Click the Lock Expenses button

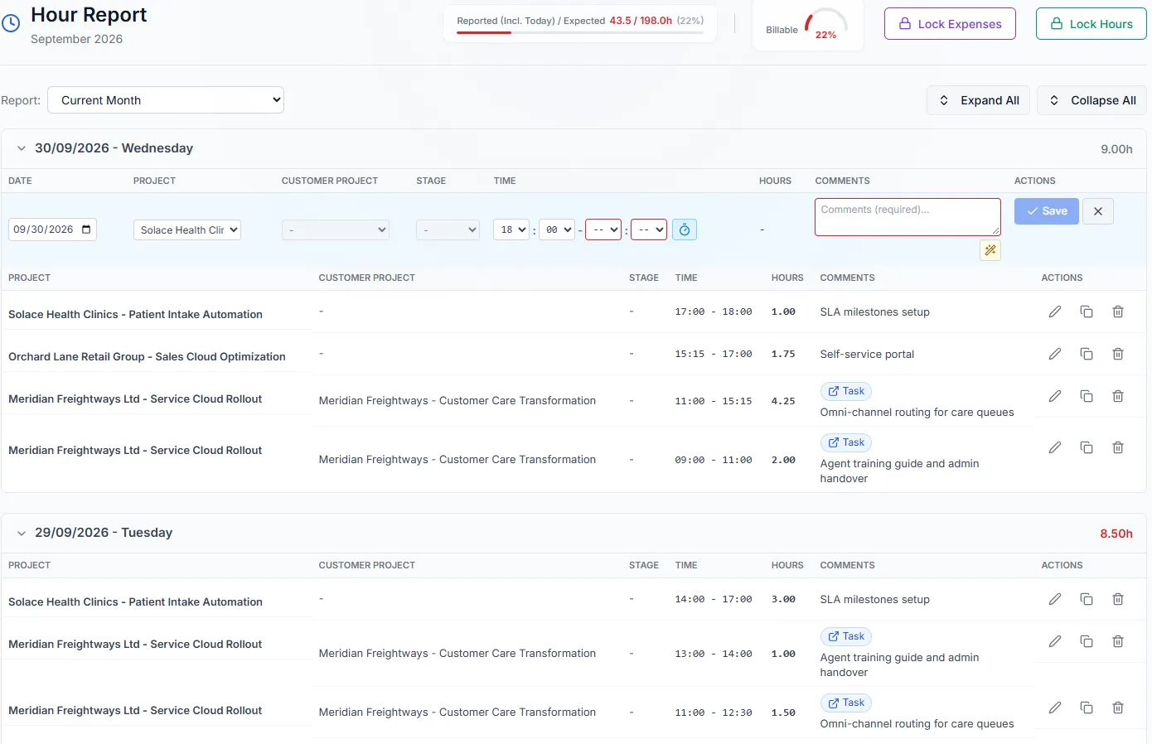tap(950, 24)
